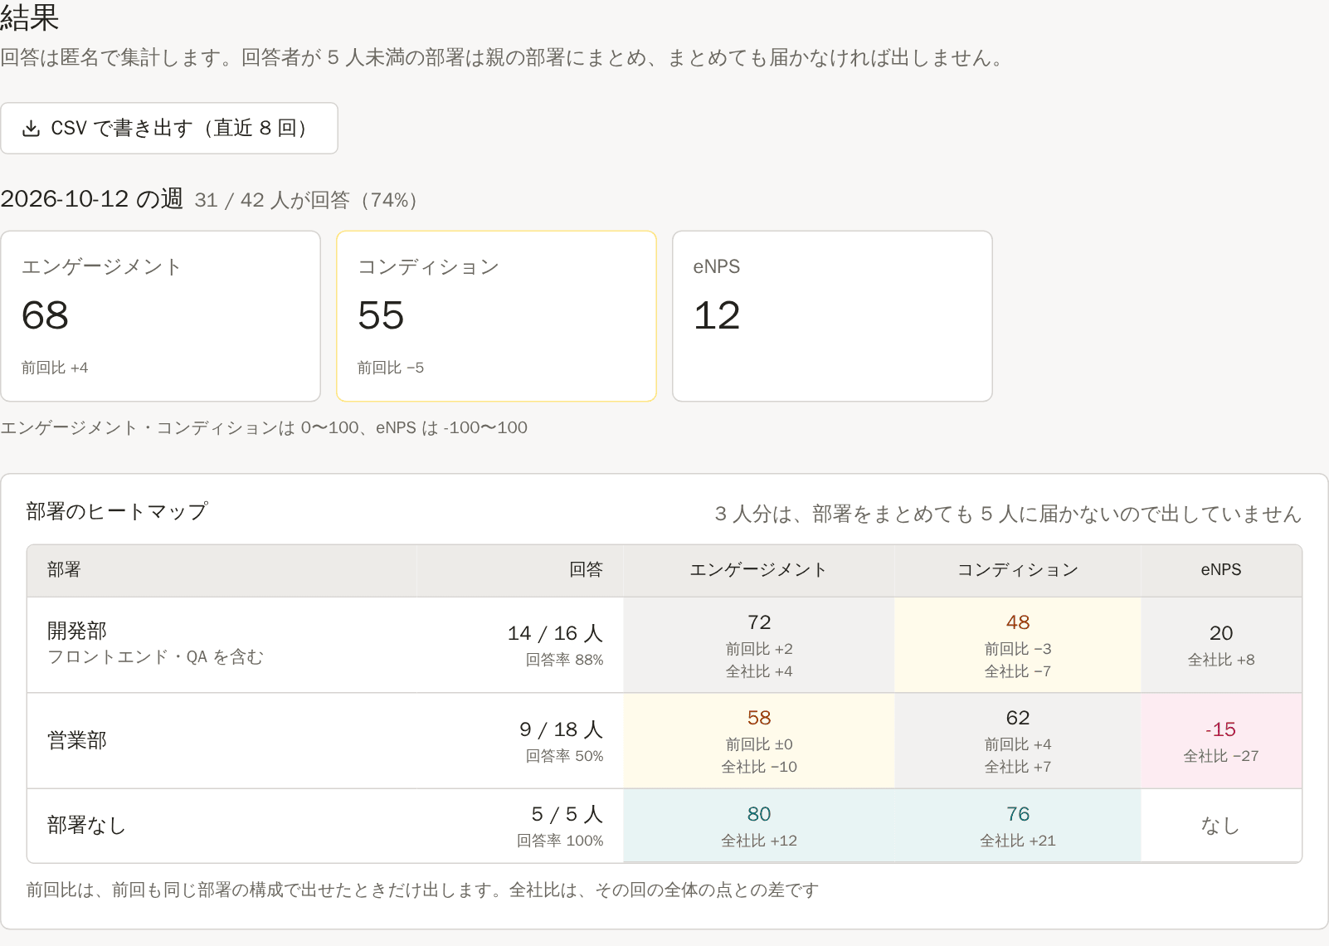
Task: Click 部署なし condition cell showing 76
Action: (1018, 826)
